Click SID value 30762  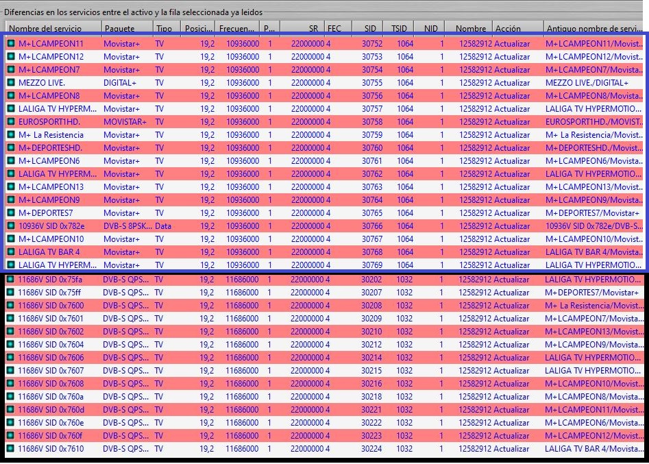click(372, 174)
